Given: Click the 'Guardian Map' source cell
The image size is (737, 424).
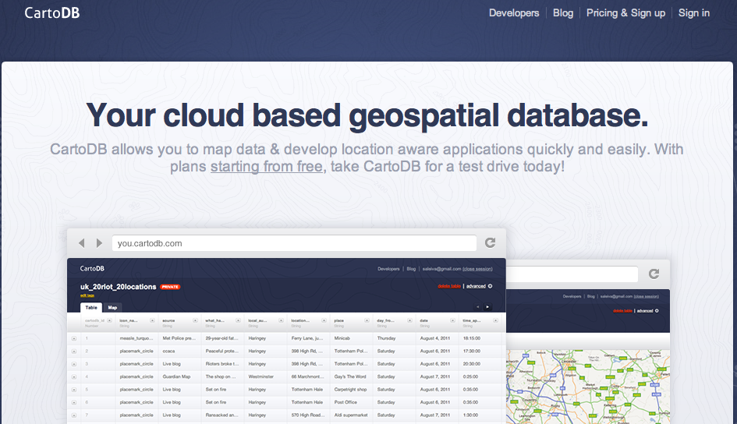Looking at the screenshot, I should click(176, 376).
